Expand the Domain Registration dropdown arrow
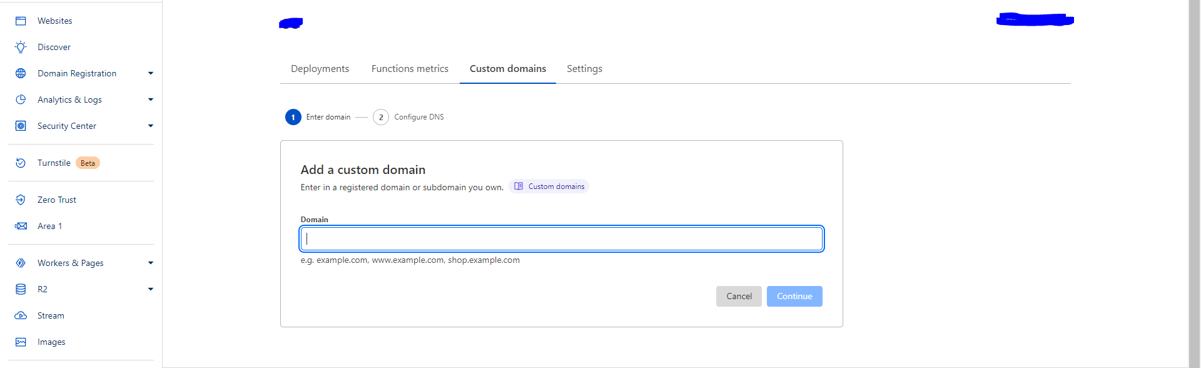This screenshot has width=1201, height=368. tap(150, 73)
